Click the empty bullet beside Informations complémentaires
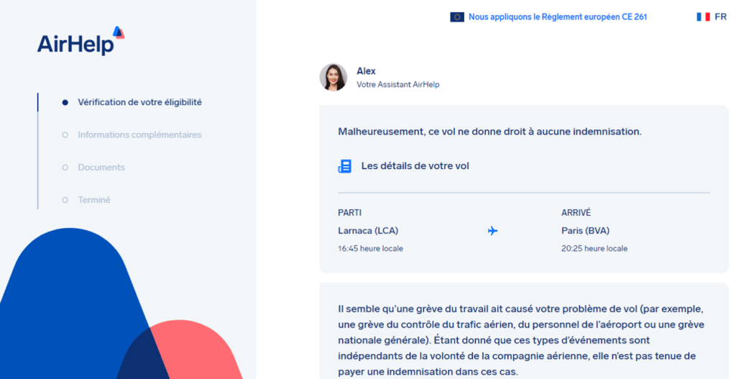This screenshot has height=379, width=736. [x=65, y=134]
